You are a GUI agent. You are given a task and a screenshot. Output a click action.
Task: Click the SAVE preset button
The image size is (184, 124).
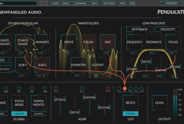click(x=66, y=3)
